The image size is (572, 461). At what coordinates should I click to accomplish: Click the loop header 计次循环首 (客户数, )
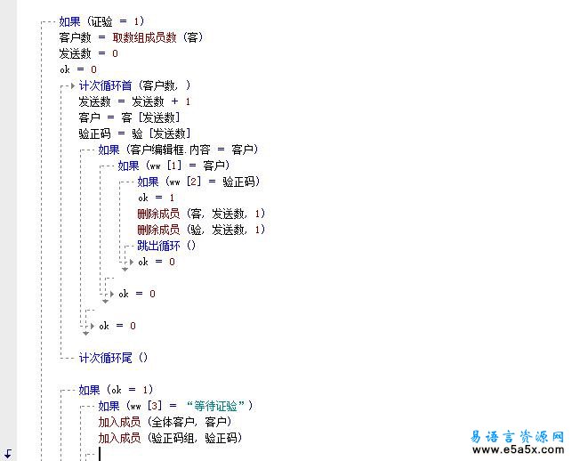point(134,85)
